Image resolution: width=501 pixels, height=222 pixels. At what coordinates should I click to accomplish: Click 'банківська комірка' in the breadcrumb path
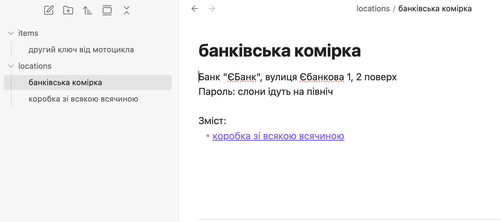tap(435, 8)
